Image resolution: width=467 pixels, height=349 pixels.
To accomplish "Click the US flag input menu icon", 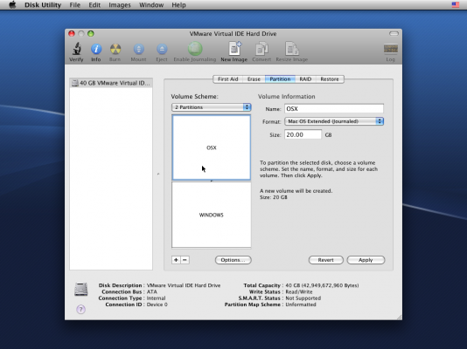I will [455, 4].
